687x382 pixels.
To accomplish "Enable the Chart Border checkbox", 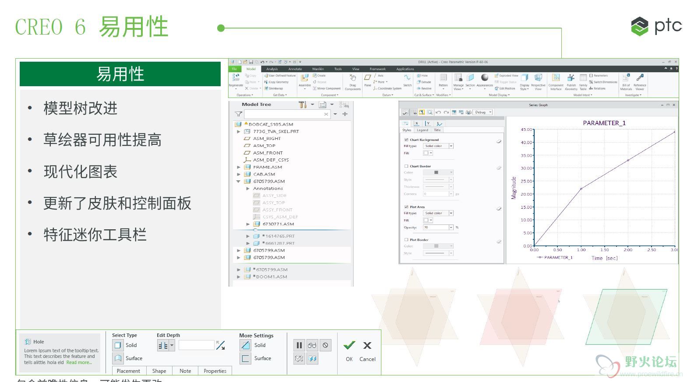I will pyautogui.click(x=406, y=166).
